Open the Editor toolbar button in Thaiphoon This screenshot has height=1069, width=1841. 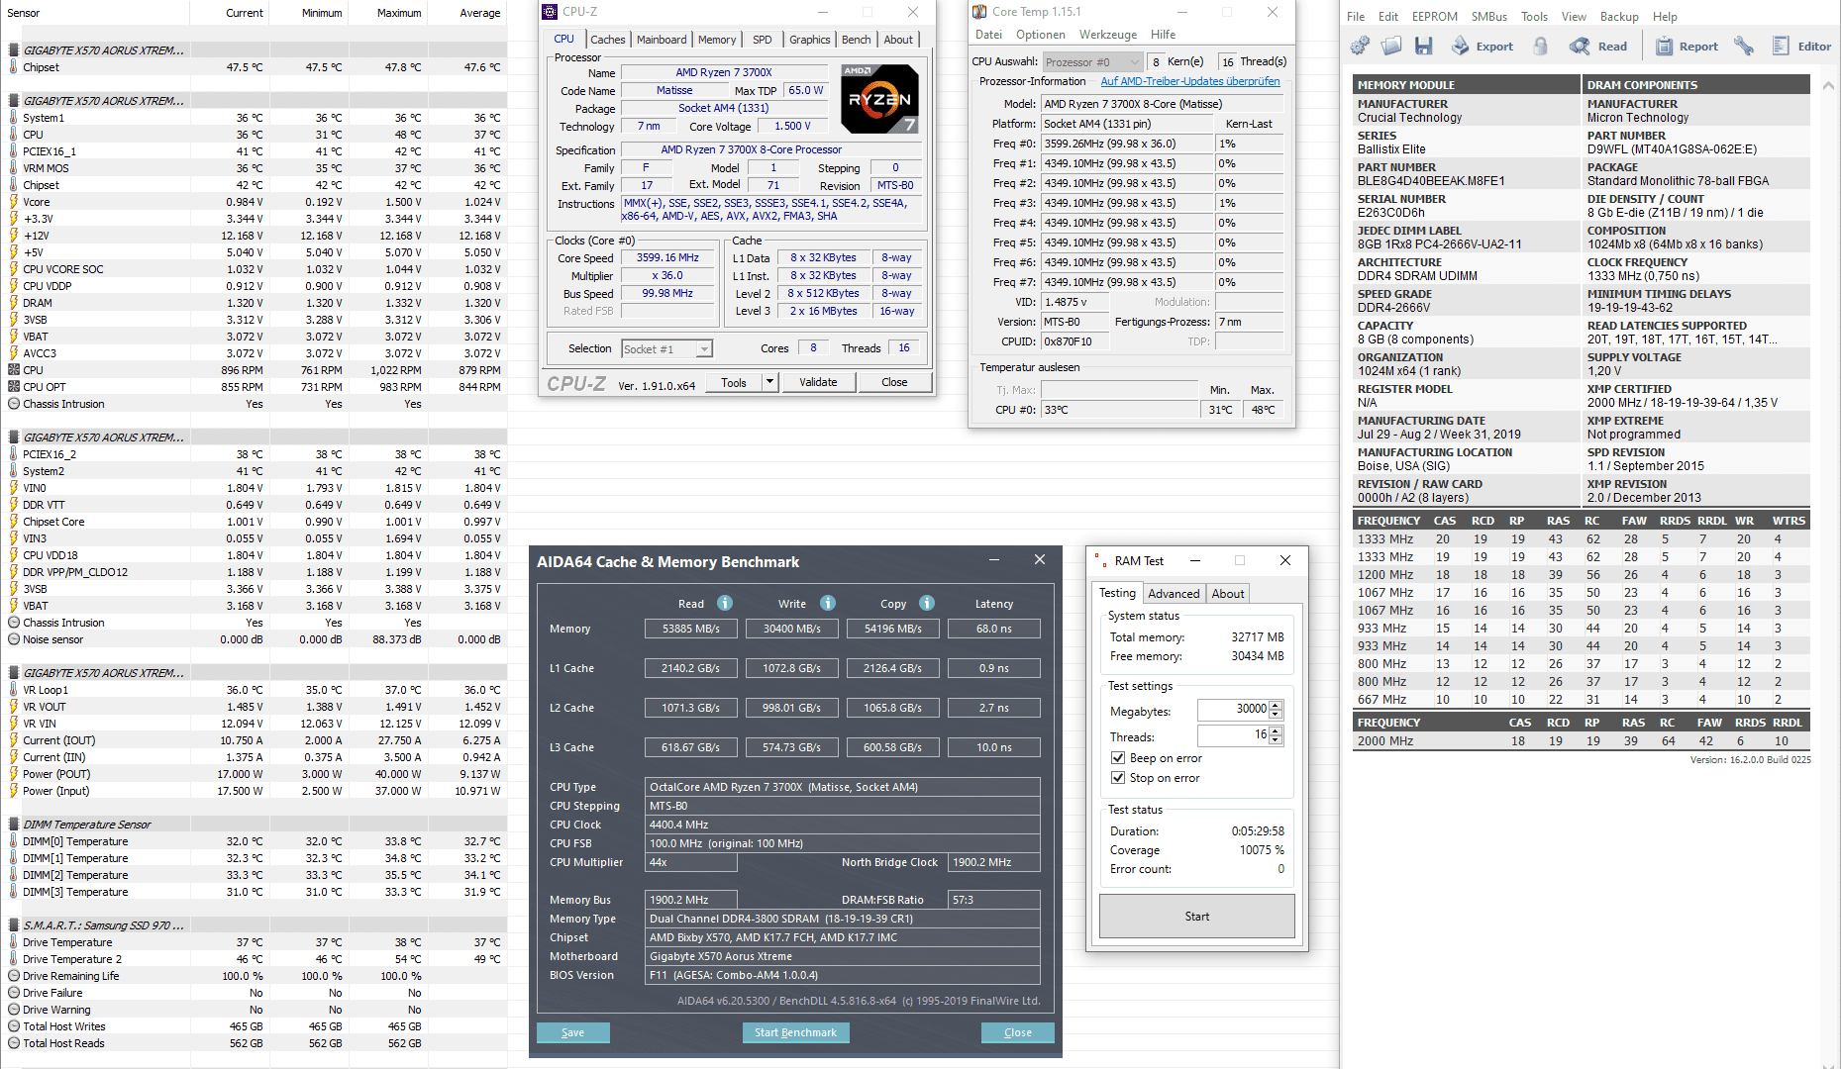coord(1801,46)
